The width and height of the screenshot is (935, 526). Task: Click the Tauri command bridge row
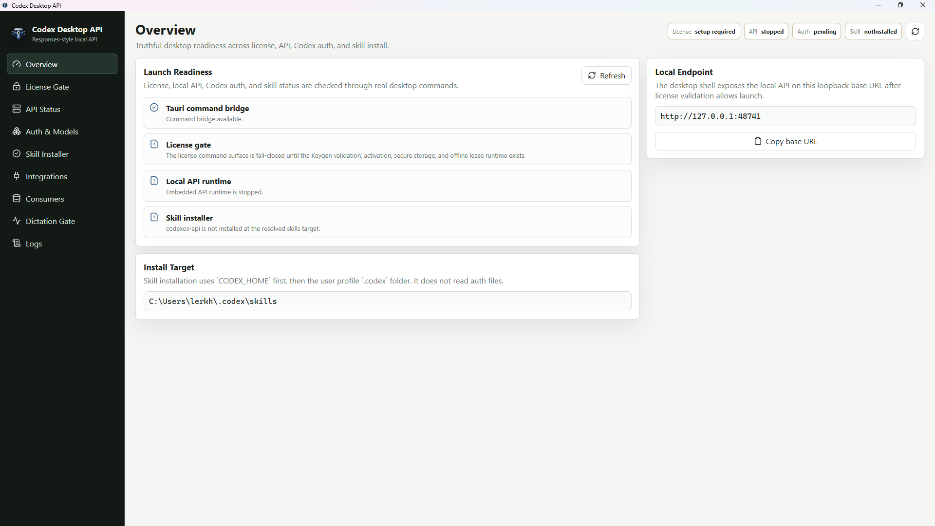[387, 113]
